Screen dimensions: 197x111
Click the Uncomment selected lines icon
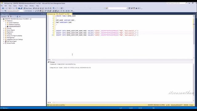(63, 11)
